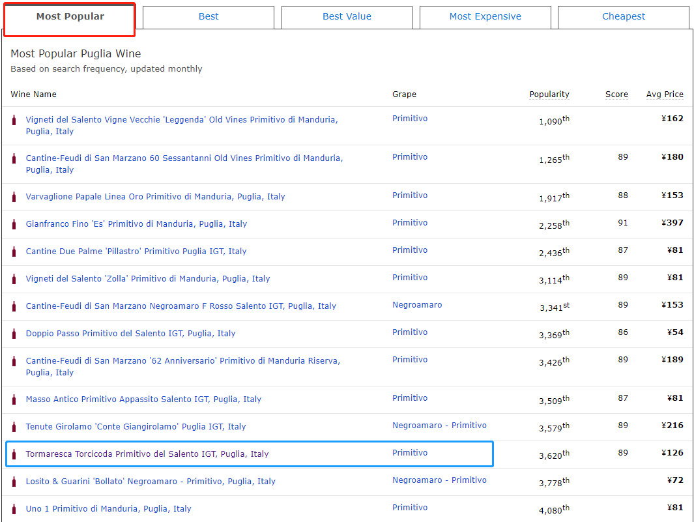Screen dimensions: 694x522
Task: Open Uno 1 Primitivo di Manduria link
Action: [108, 509]
